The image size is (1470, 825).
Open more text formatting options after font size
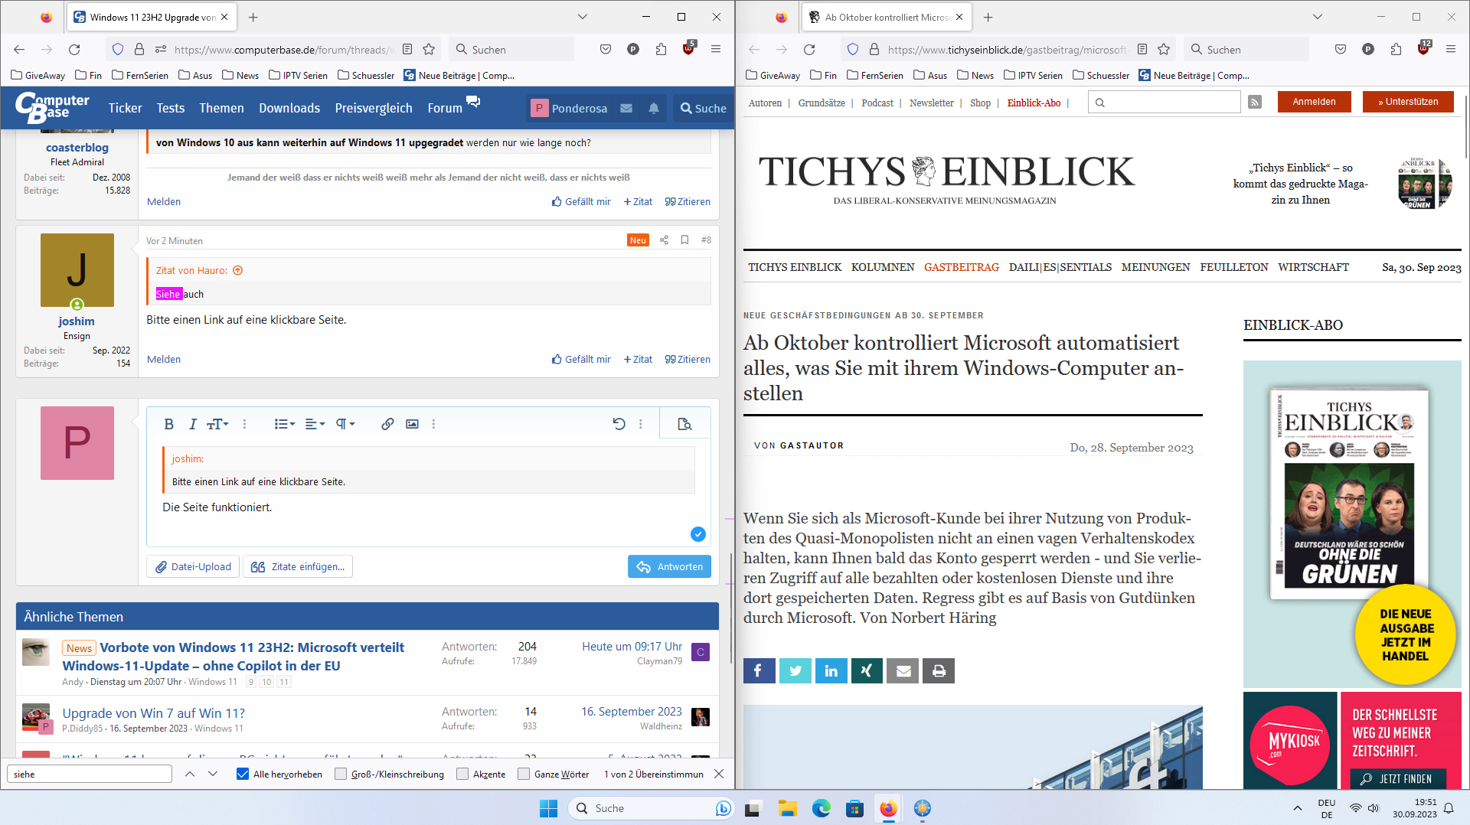coord(245,424)
